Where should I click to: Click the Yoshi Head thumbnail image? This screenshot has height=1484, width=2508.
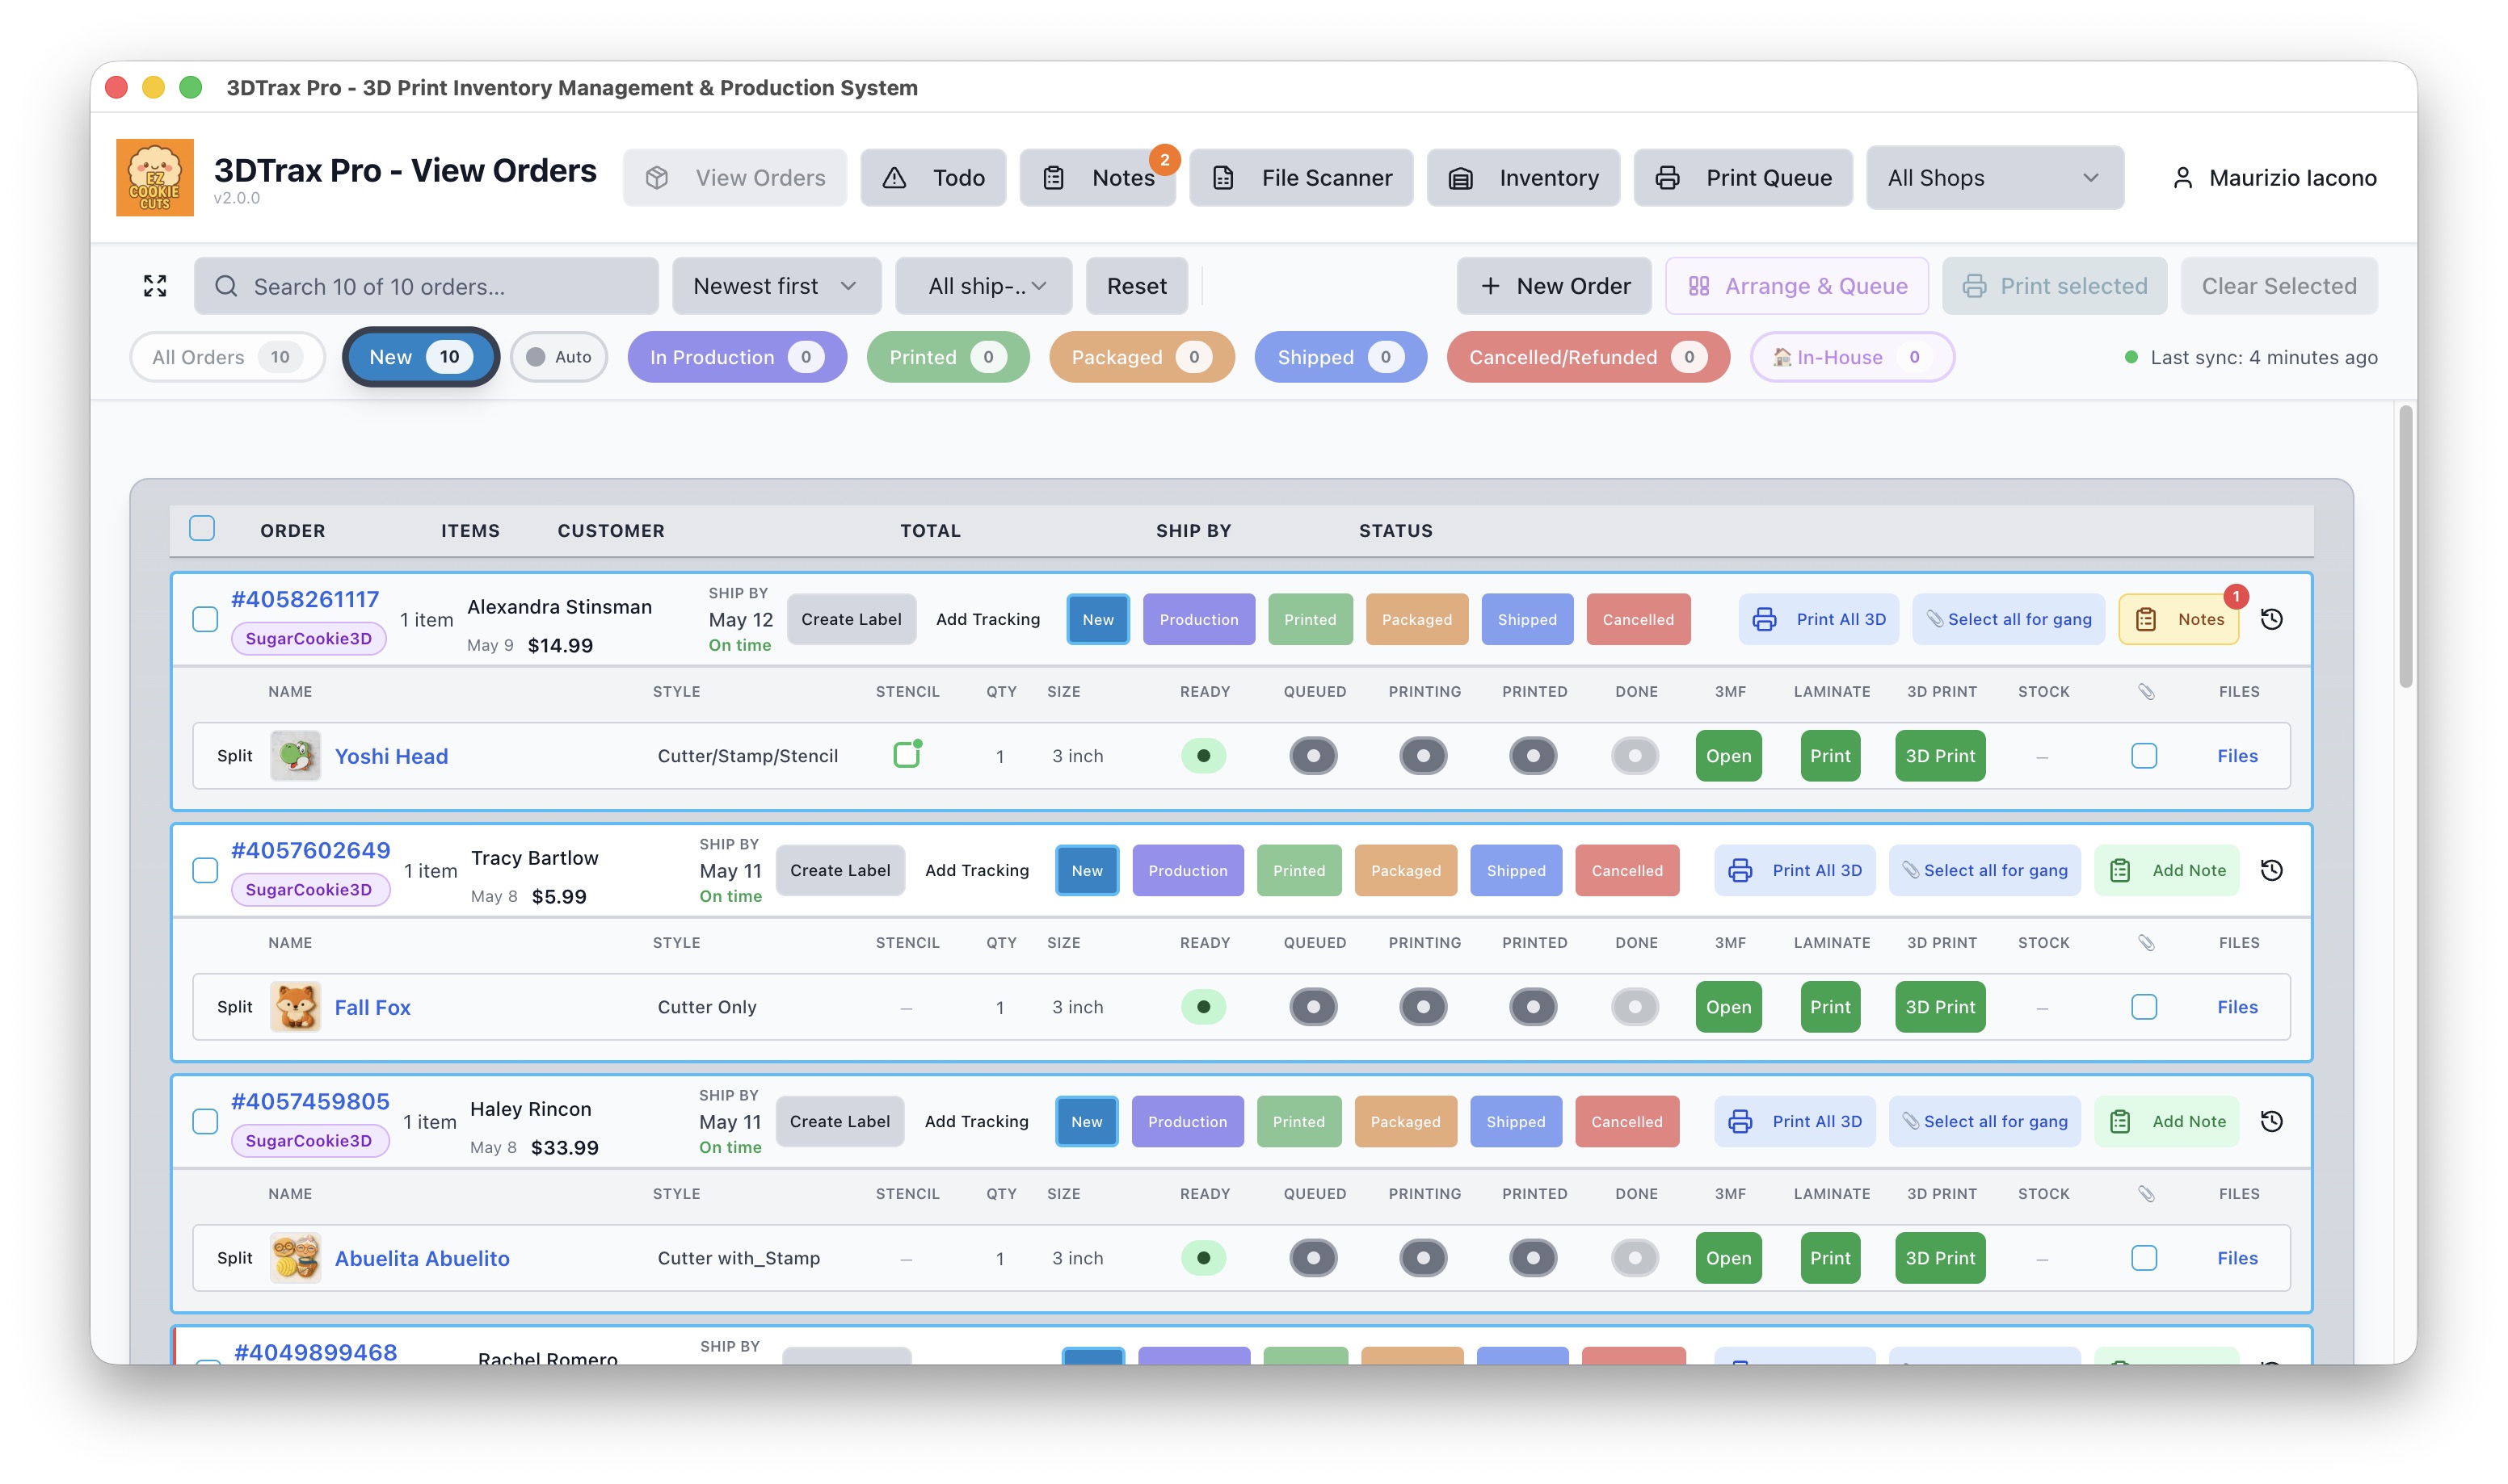click(x=295, y=756)
